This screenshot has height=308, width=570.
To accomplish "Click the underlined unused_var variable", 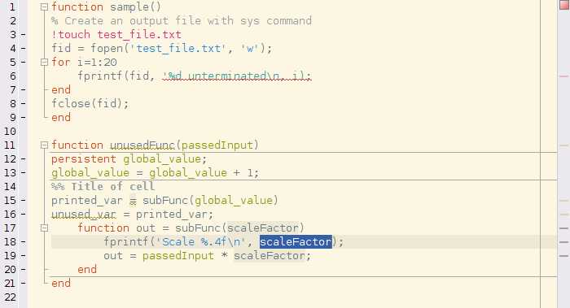I will pos(84,215).
